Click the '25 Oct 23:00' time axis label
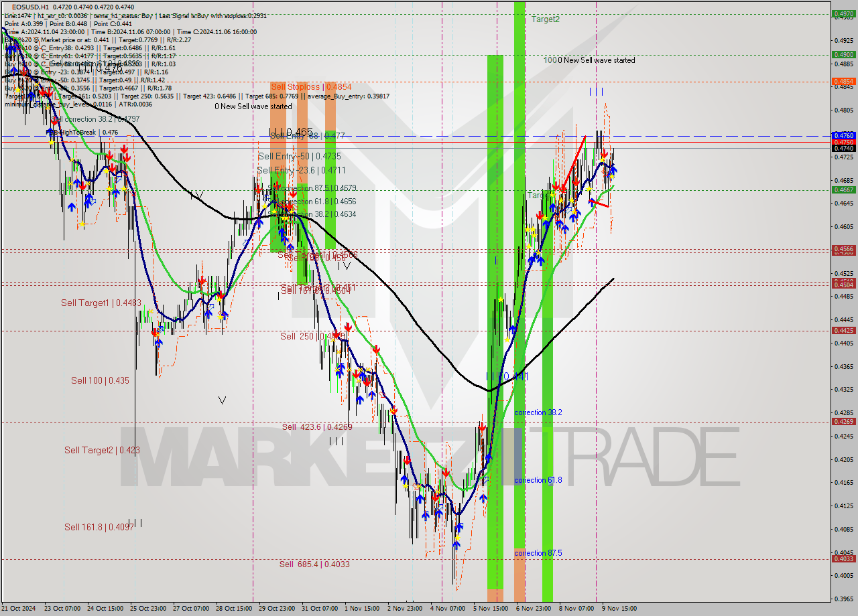This screenshot has width=858, height=616. click(x=148, y=609)
